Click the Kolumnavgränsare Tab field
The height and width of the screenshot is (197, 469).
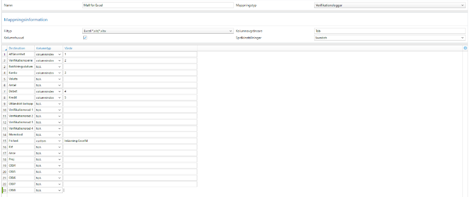click(x=390, y=31)
